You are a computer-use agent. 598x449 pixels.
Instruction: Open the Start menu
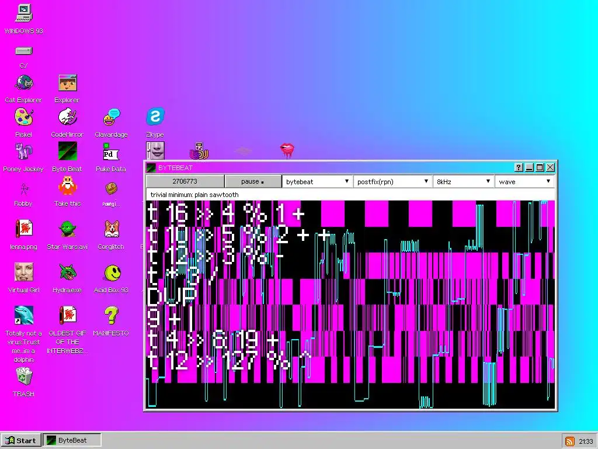(x=21, y=441)
